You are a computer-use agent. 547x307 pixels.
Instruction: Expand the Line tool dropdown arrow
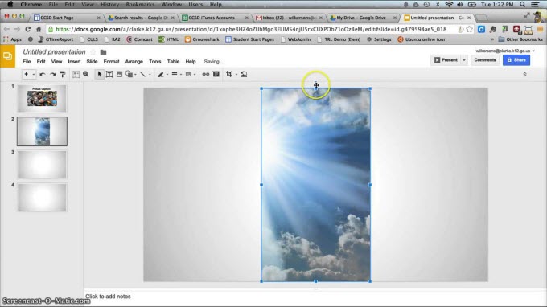(150, 74)
